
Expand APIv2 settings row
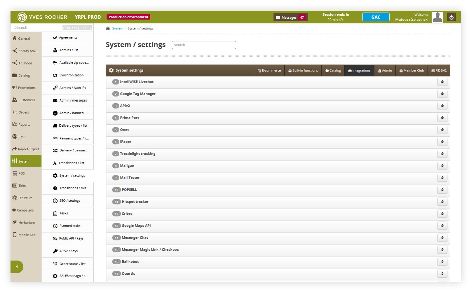point(442,106)
